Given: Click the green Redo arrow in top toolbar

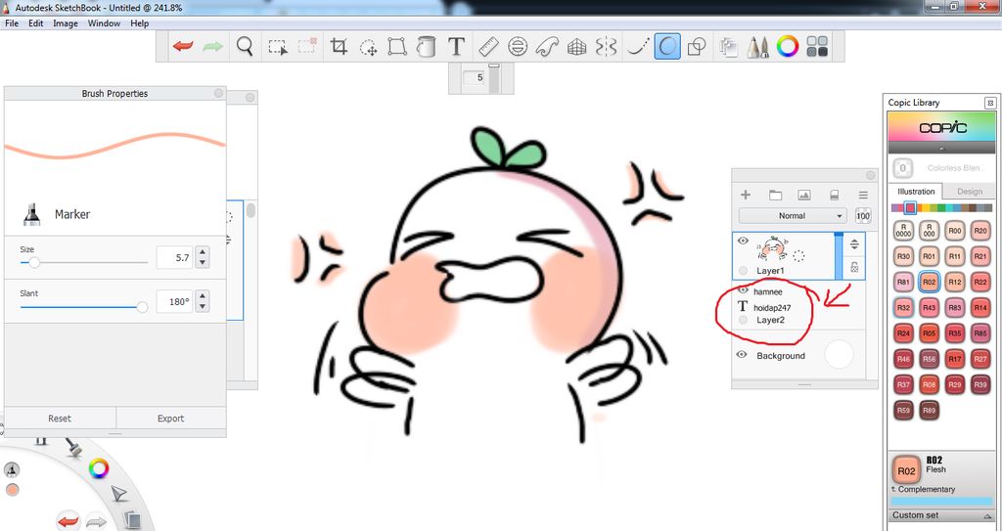Looking at the screenshot, I should click(212, 46).
